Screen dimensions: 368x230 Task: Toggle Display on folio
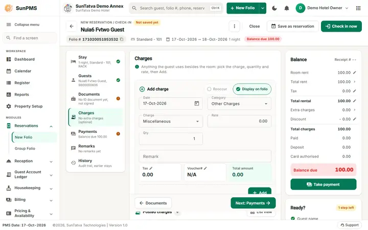pyautogui.click(x=252, y=89)
